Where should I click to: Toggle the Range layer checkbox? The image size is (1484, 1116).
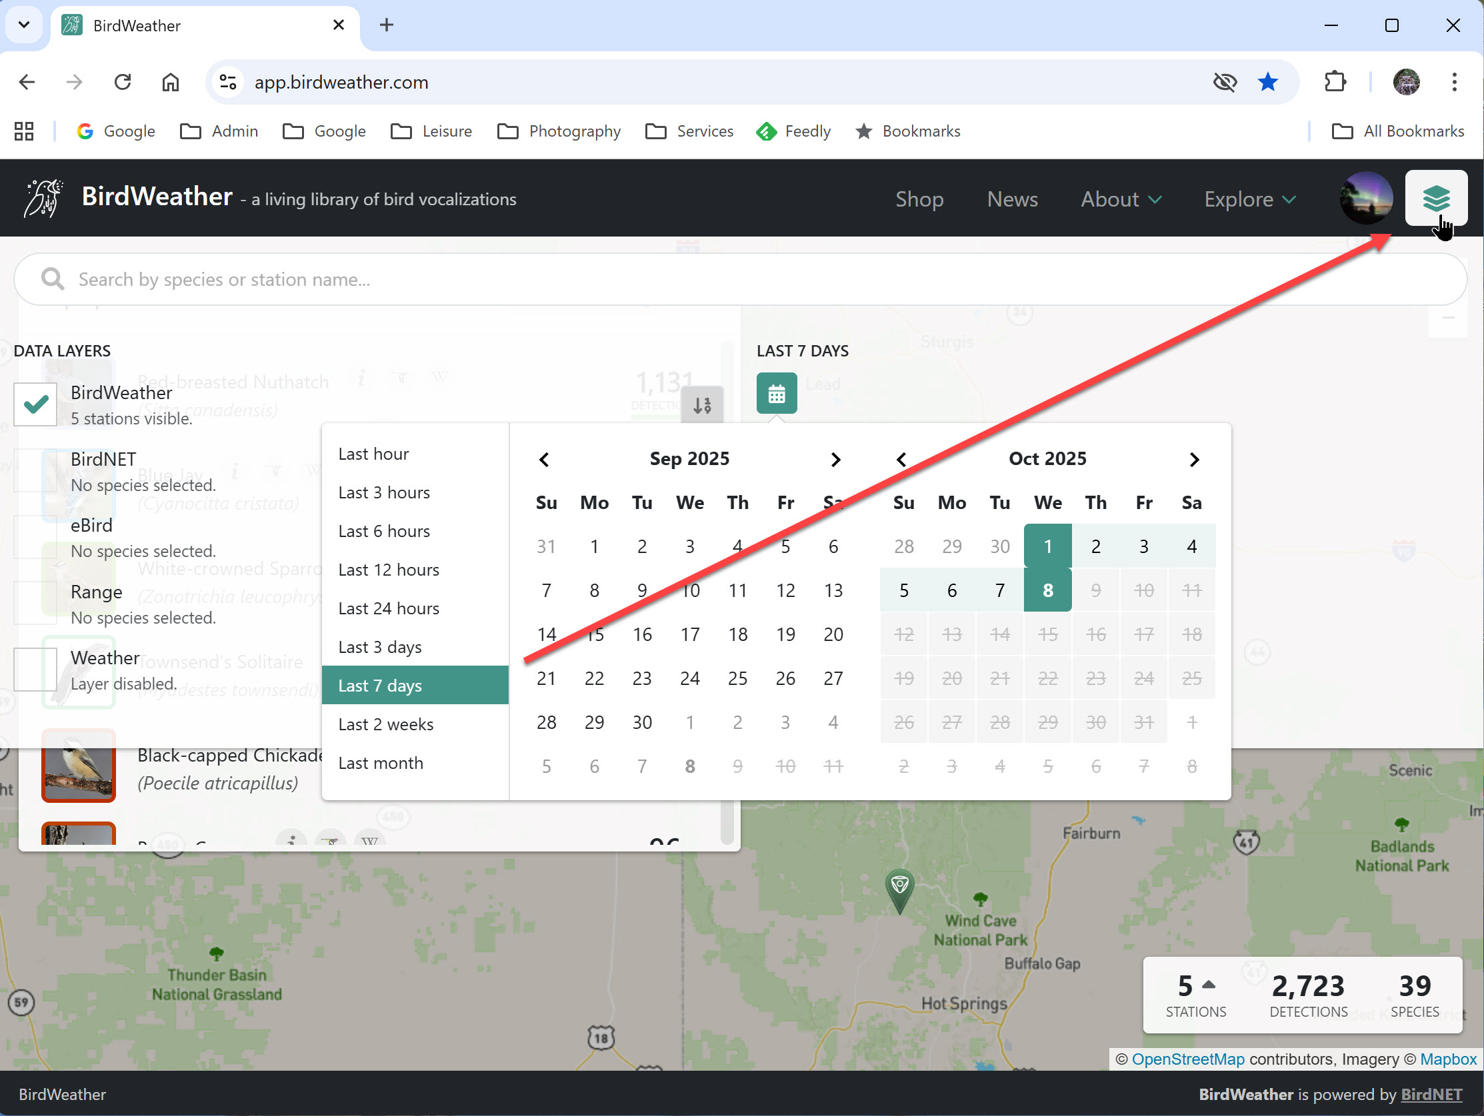(x=35, y=603)
